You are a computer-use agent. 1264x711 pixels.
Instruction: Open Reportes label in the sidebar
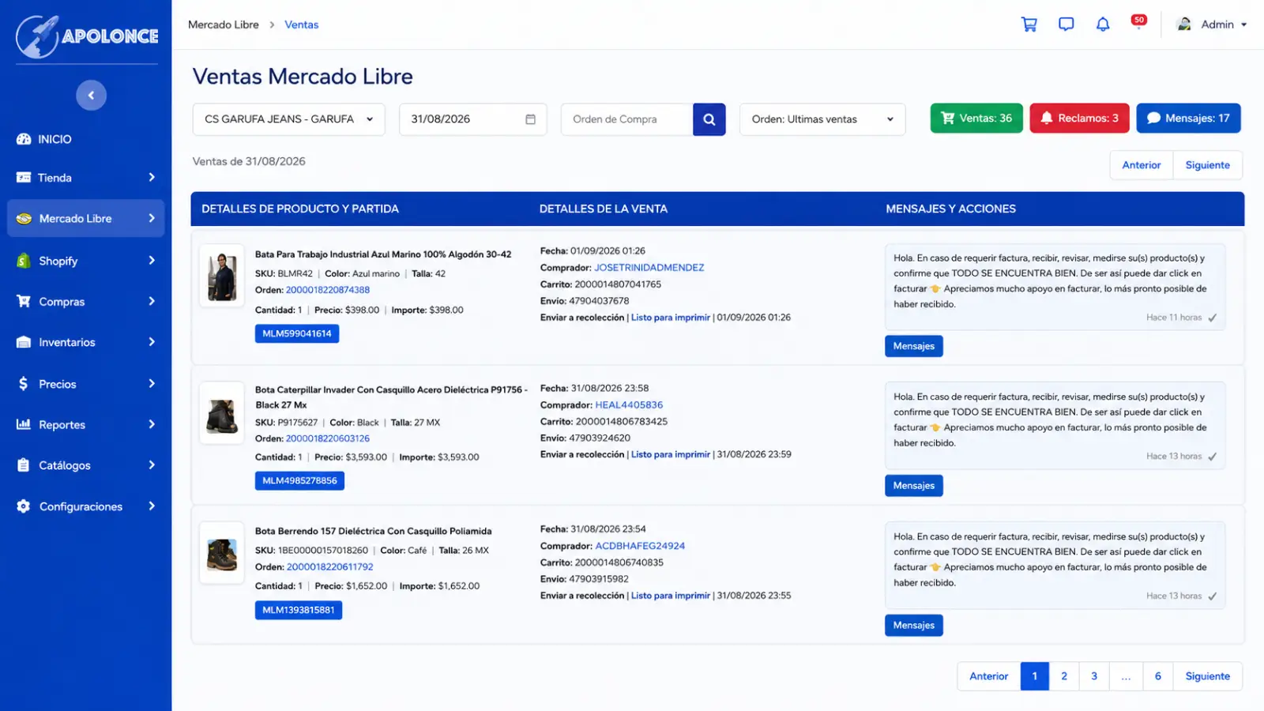(62, 425)
